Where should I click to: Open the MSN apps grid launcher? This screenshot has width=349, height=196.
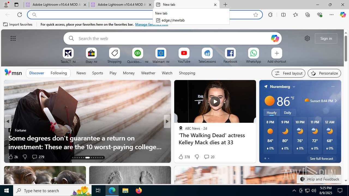point(13,38)
